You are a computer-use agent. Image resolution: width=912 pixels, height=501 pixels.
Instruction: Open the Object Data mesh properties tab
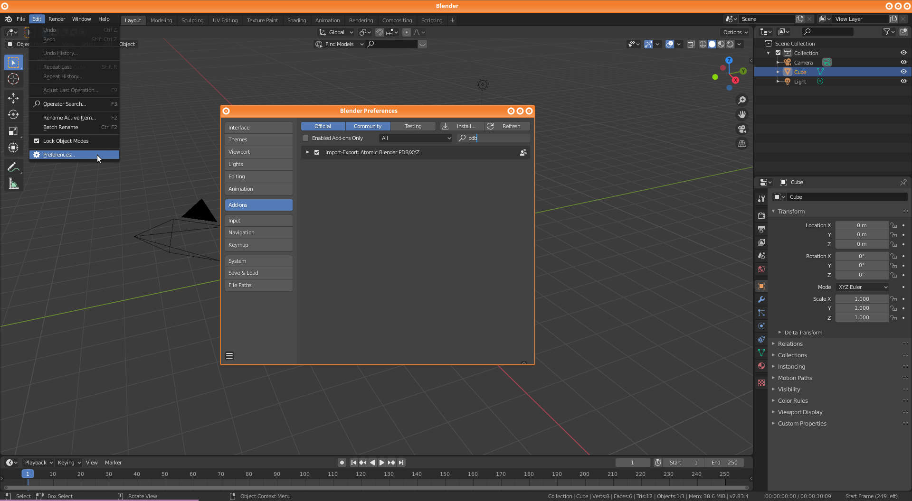[761, 353]
